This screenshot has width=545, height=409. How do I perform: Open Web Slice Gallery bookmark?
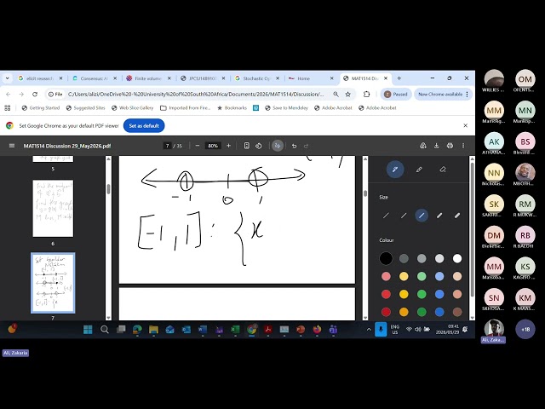coord(133,108)
